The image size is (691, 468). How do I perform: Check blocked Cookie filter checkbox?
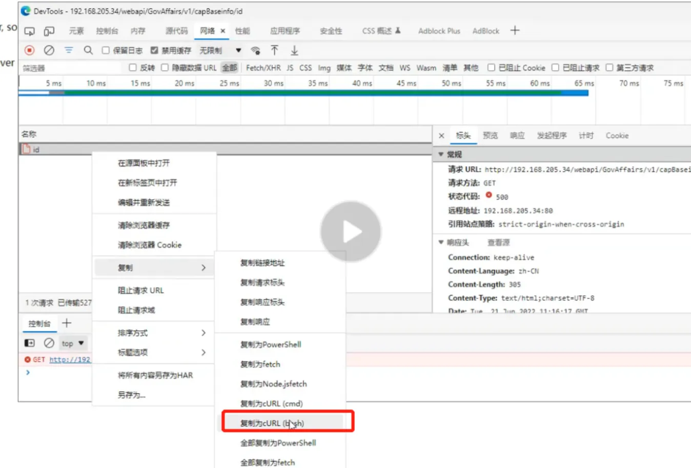click(x=491, y=68)
